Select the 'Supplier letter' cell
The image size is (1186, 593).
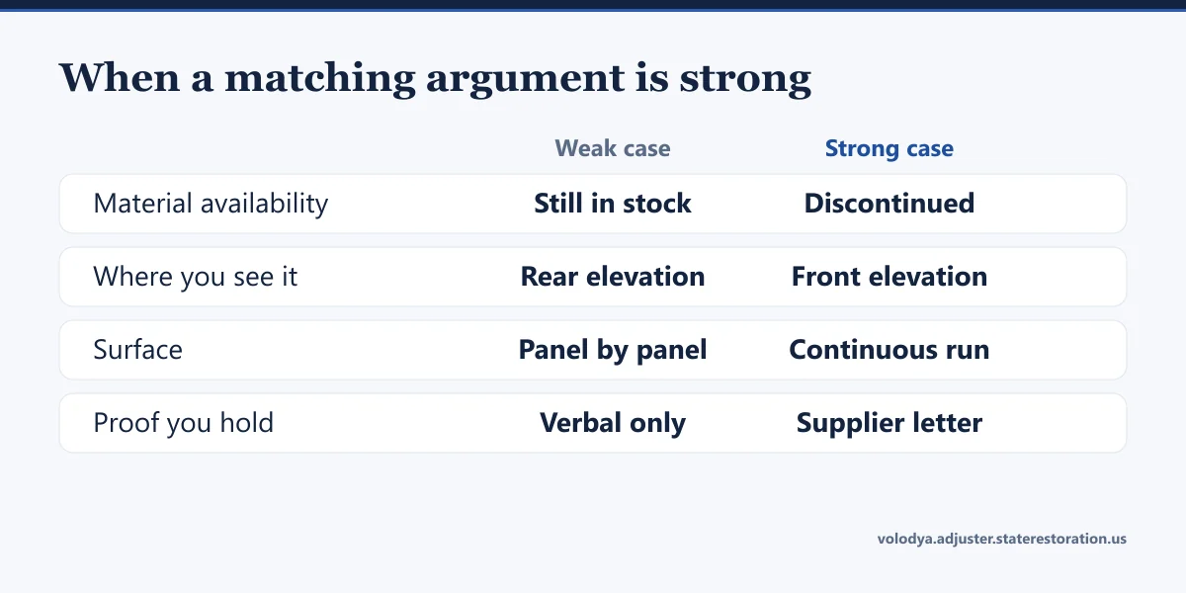pyautogui.click(x=889, y=423)
